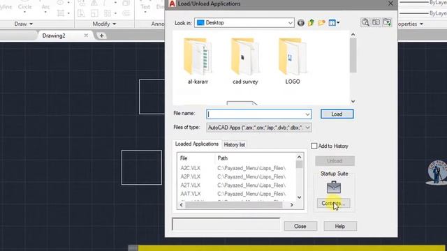447x251 pixels.
Task: Go back to the last visited folder
Action: click(301, 23)
